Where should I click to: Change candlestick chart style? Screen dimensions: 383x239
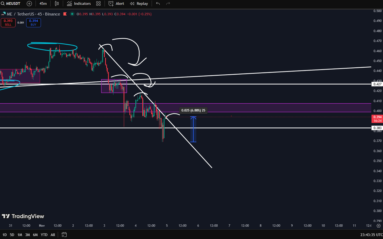(57, 4)
